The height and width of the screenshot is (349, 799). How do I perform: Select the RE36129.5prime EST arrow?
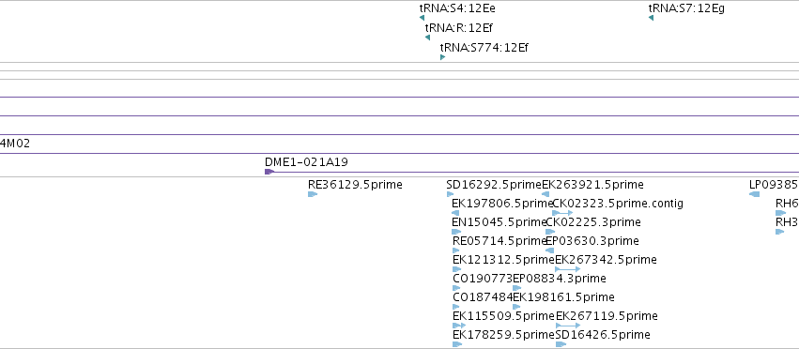coord(313,194)
